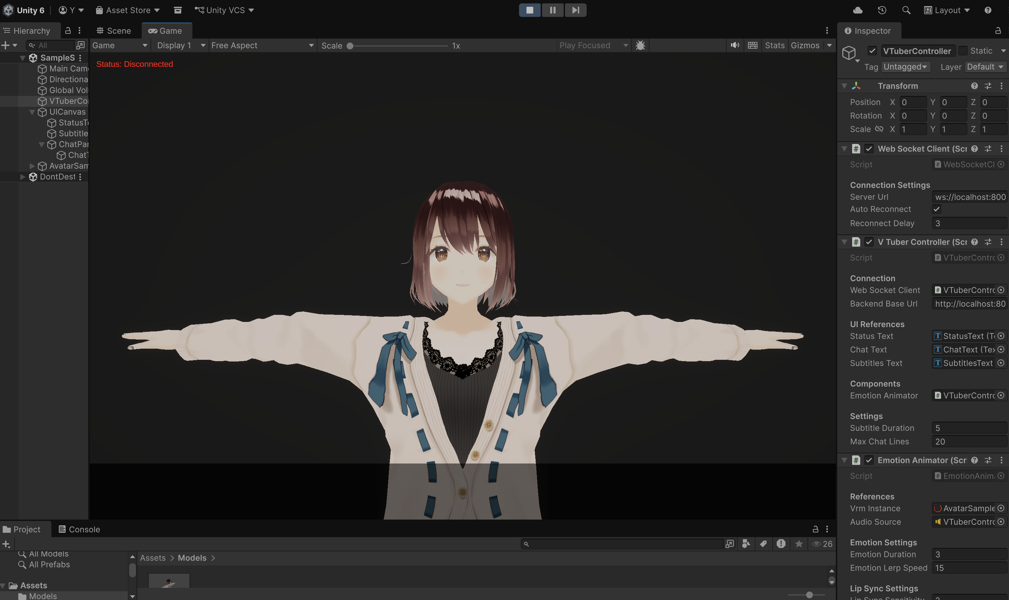Click the favorites star in Project search bar
The image size is (1009, 600).
click(x=799, y=544)
